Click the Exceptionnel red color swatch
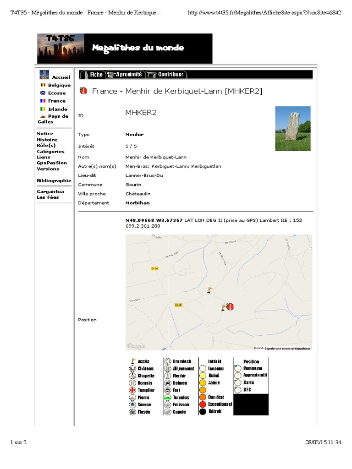 point(203,404)
